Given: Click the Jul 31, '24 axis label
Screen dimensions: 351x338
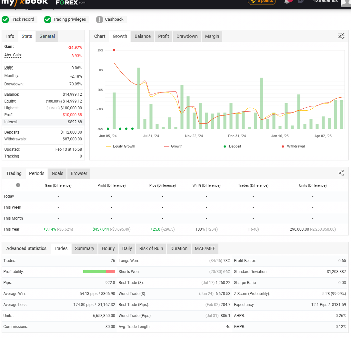Looking at the screenshot, I should pyautogui.click(x=151, y=136).
